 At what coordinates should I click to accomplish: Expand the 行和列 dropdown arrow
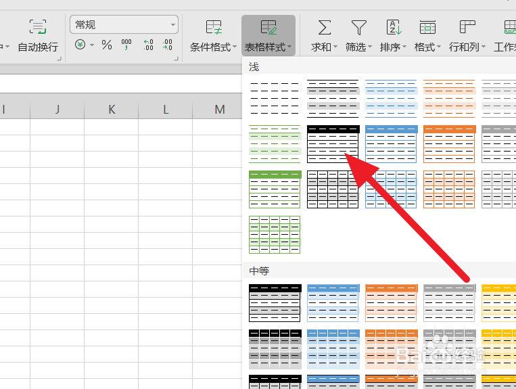pos(484,47)
